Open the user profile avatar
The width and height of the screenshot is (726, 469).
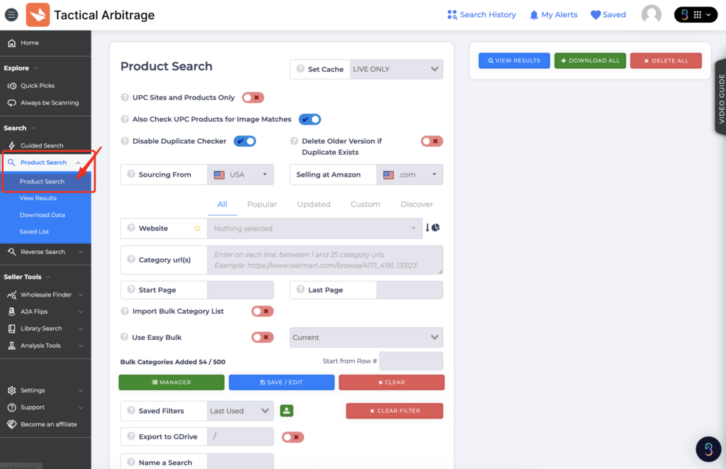[x=651, y=14]
